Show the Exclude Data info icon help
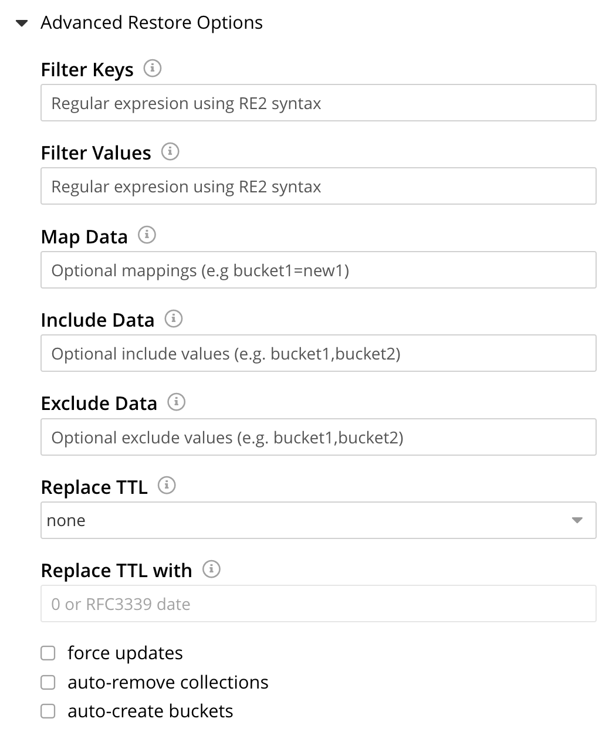The width and height of the screenshot is (609, 739). (177, 402)
